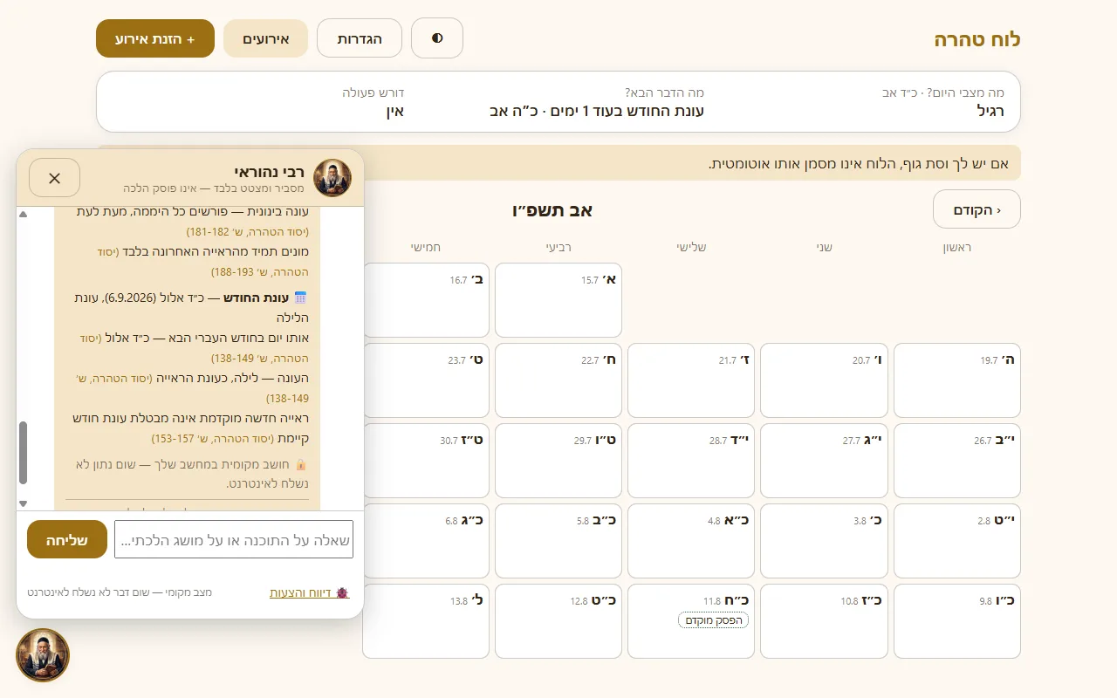Select calendar day י״ט 2.8
The width and height of the screenshot is (1117, 698).
tap(957, 541)
